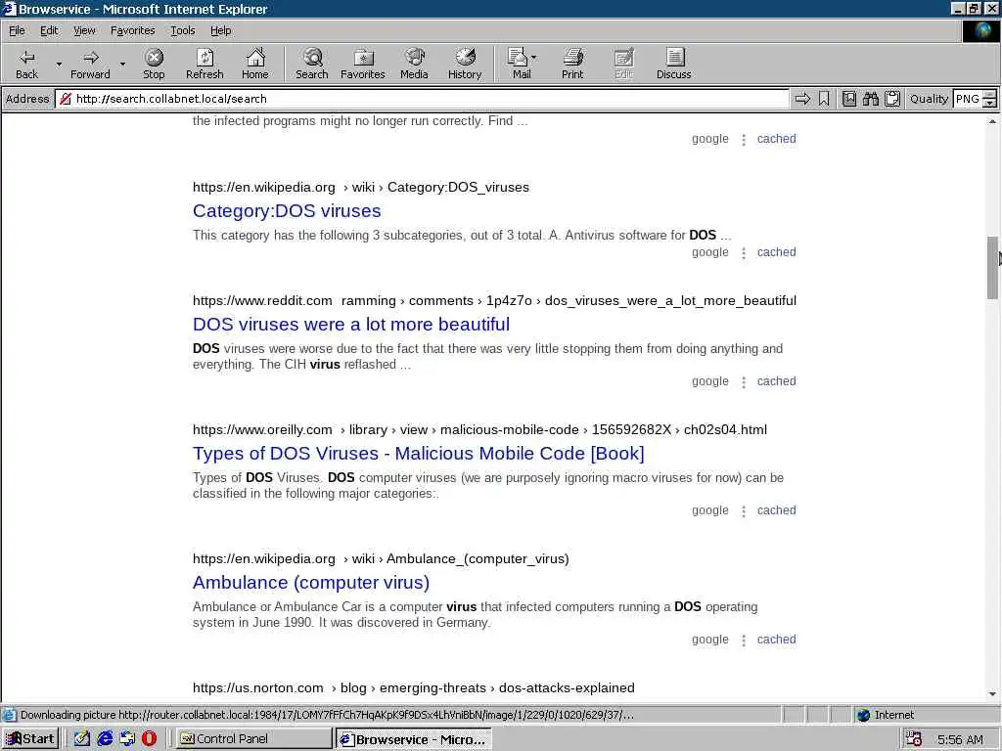Open the Ambulance (computer virus) result
This screenshot has height=751, width=1002.
(x=310, y=583)
